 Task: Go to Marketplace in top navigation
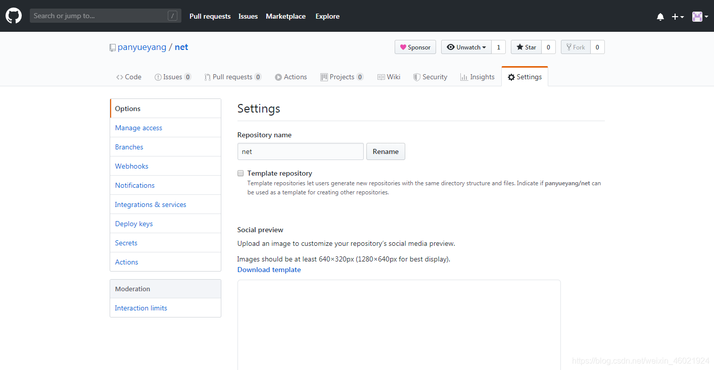tap(285, 16)
